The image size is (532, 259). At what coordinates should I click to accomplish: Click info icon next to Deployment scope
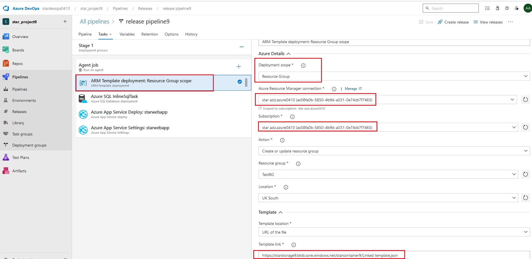click(x=303, y=65)
